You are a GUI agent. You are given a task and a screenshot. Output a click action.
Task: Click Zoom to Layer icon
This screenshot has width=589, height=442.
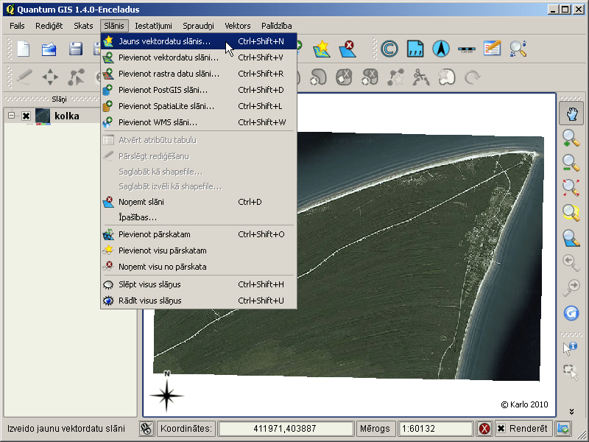click(x=571, y=238)
